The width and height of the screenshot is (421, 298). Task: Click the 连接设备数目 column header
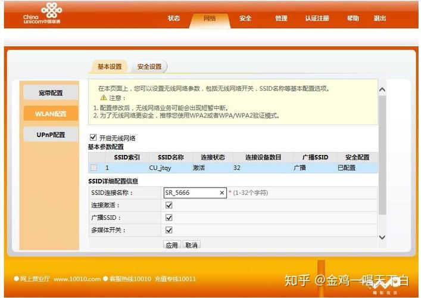click(x=263, y=157)
